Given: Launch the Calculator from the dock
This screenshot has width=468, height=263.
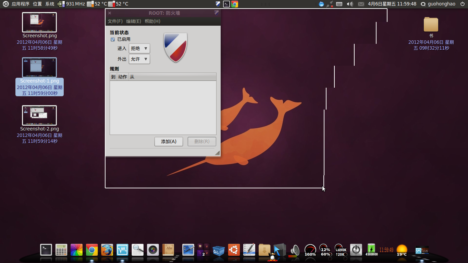Looking at the screenshot, I should coord(61,250).
